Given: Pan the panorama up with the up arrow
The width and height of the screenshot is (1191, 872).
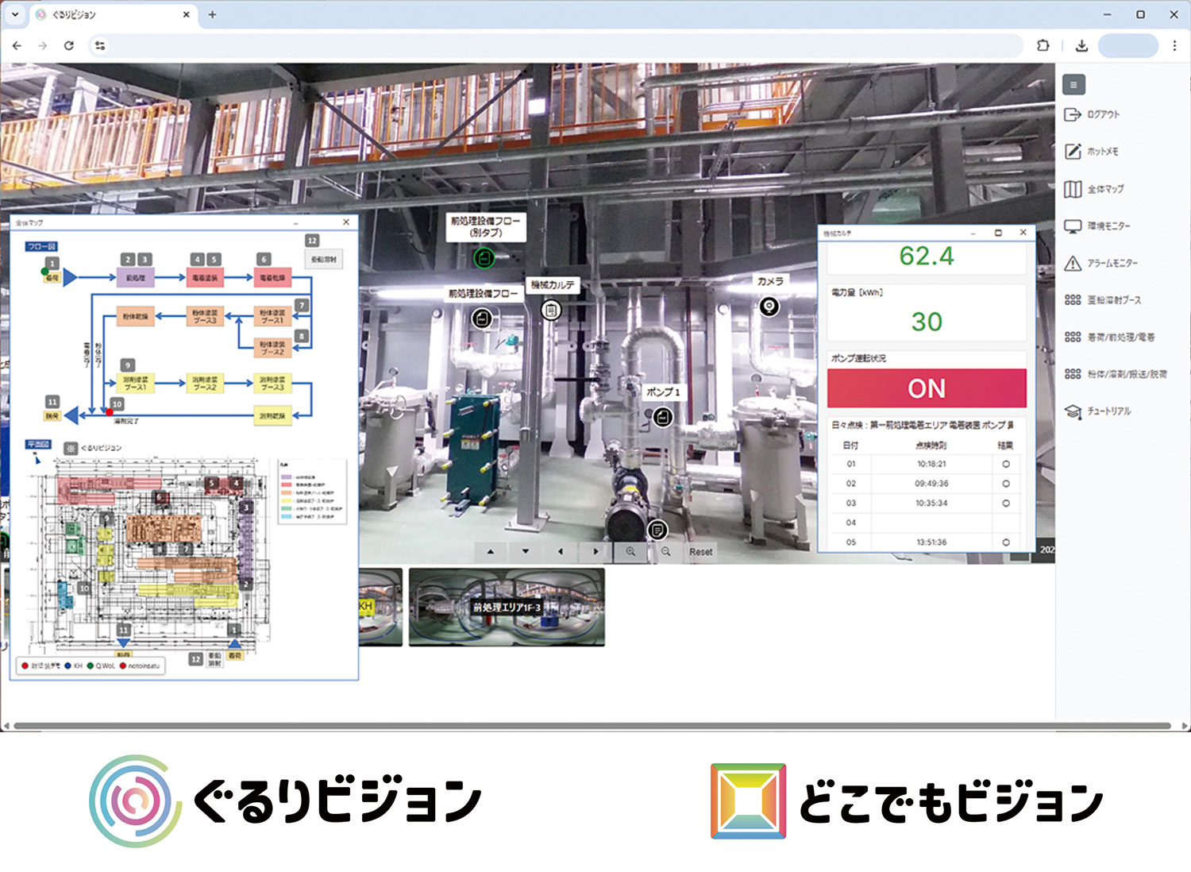Looking at the screenshot, I should (491, 551).
